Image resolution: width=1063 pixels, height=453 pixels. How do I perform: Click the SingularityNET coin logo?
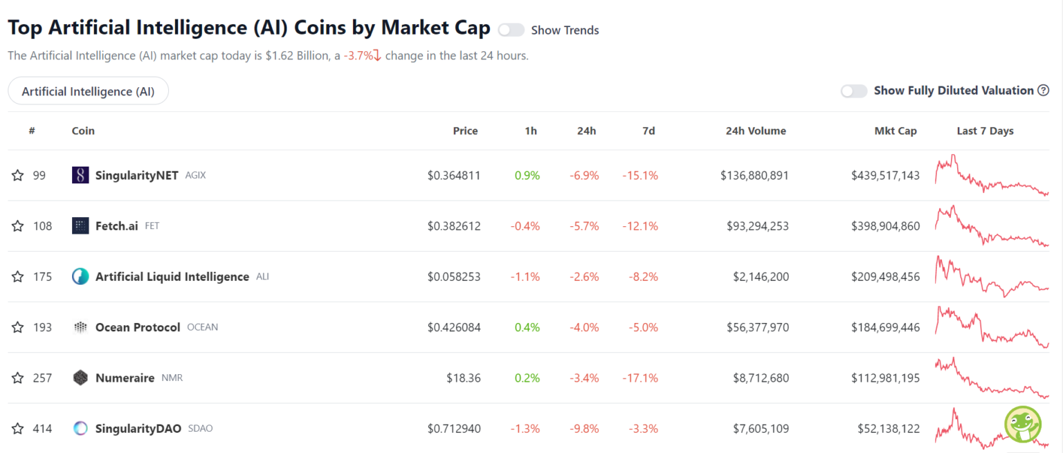tap(79, 175)
